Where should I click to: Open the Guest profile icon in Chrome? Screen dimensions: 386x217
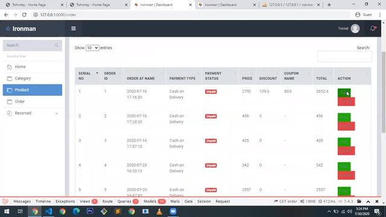click(x=358, y=14)
